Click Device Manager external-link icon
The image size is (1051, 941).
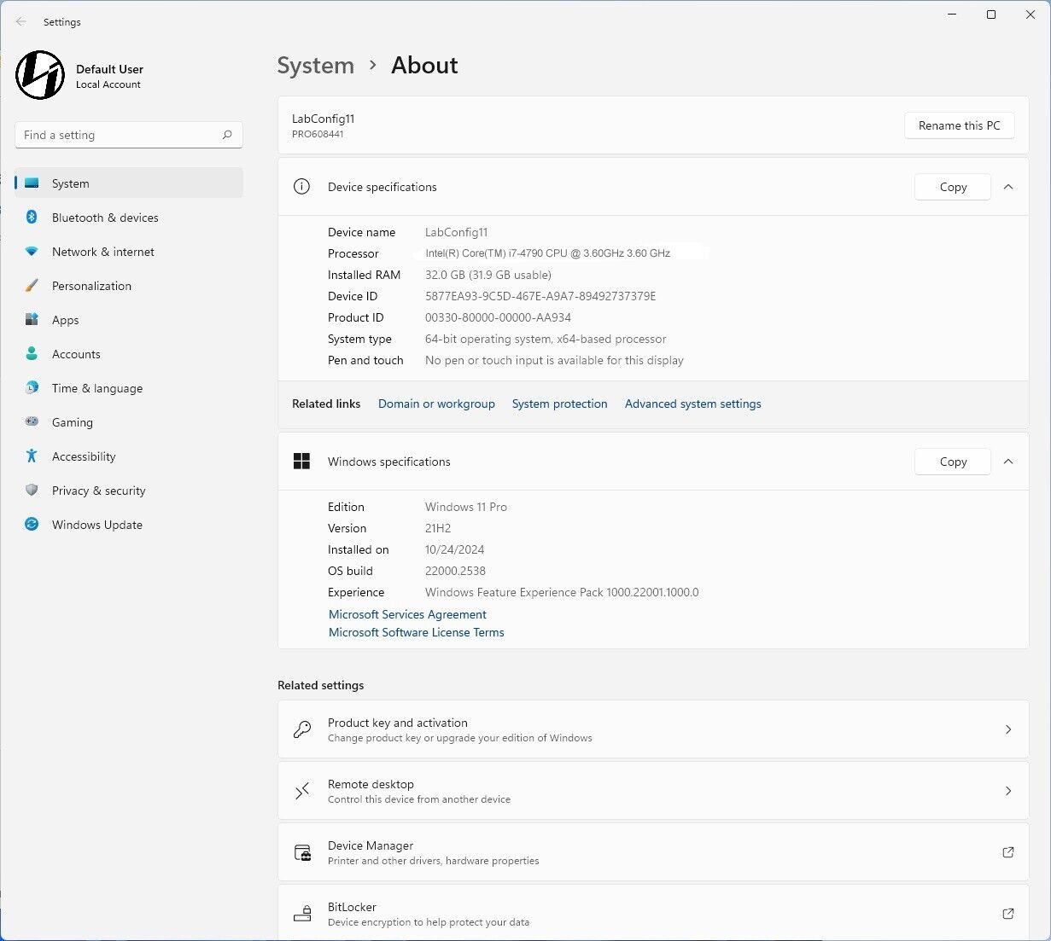[1008, 852]
